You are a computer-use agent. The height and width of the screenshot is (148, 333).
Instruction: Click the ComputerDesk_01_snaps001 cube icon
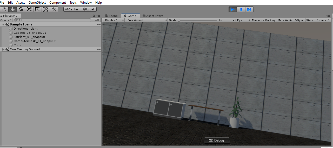(11, 41)
